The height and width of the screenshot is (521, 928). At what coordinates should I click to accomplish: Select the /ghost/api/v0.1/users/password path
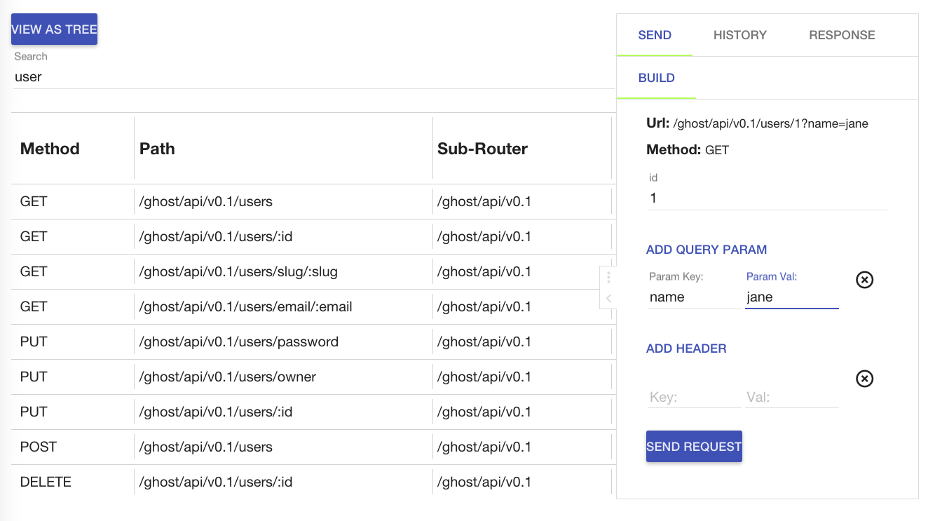[x=239, y=342]
